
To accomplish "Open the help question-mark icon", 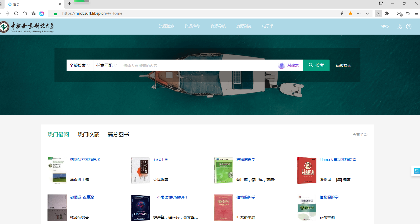I will [x=409, y=26].
